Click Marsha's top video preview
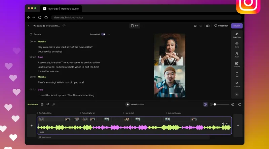Viewport: 269px width, 149px height. pyautogui.click(x=170, y=50)
